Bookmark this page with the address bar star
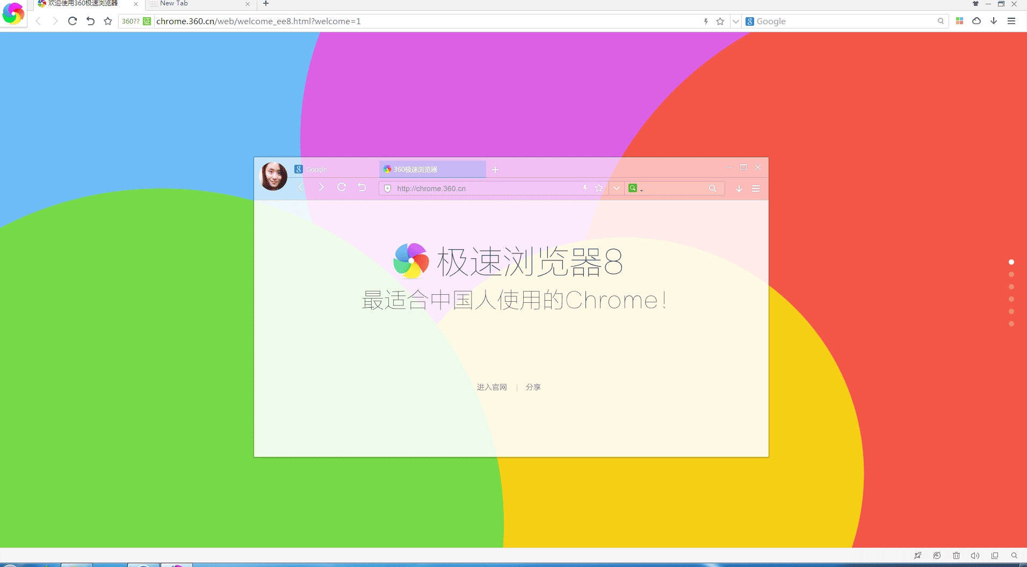The image size is (1027, 567). [x=720, y=21]
